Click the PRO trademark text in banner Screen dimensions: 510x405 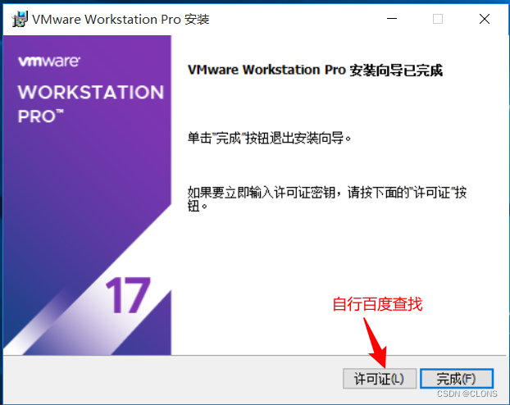(41, 116)
